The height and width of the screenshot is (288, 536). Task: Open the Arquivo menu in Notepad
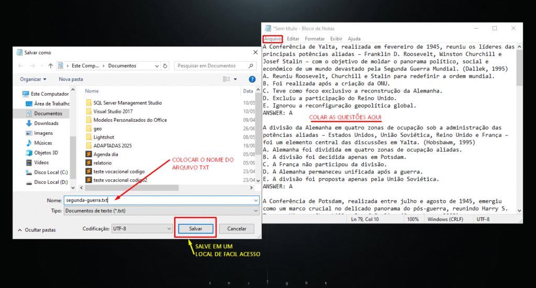pos(273,39)
